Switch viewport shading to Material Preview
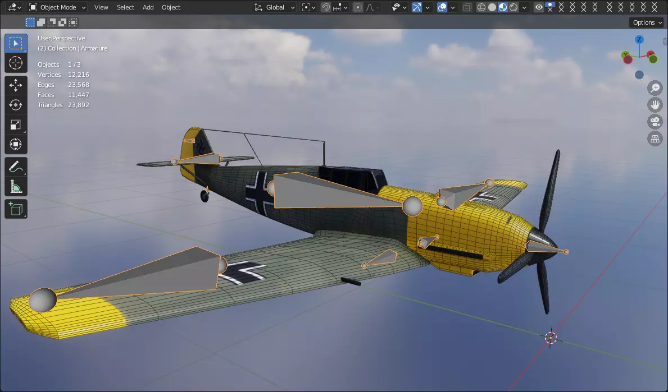668x392 pixels. click(x=503, y=7)
